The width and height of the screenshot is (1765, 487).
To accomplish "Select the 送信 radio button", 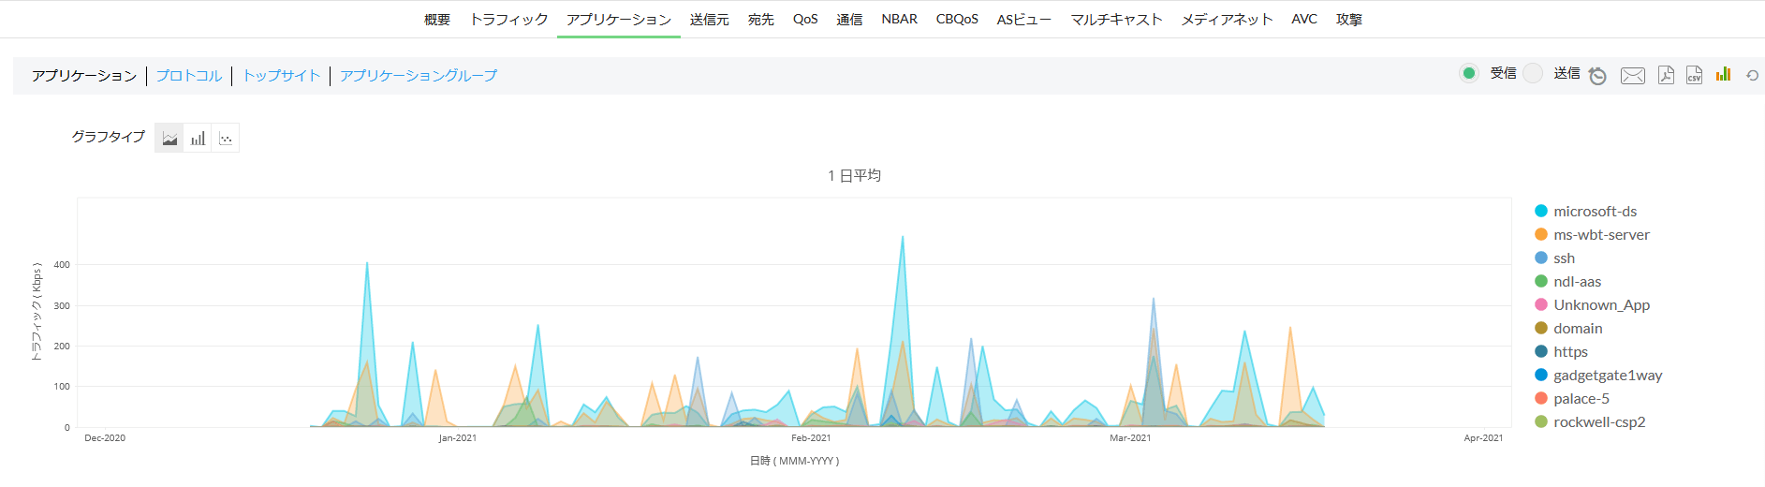I will 1533,73.
